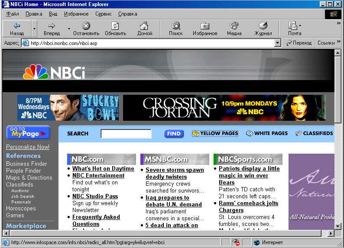Click the Почта mail toolbar icon

click(x=293, y=26)
